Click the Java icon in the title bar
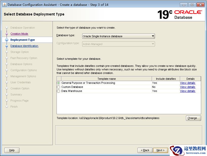207x156 pixels. [x=4, y=5]
